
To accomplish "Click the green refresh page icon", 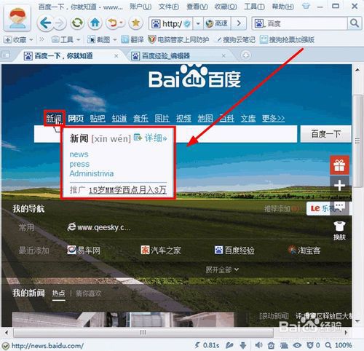I will 77,23.
